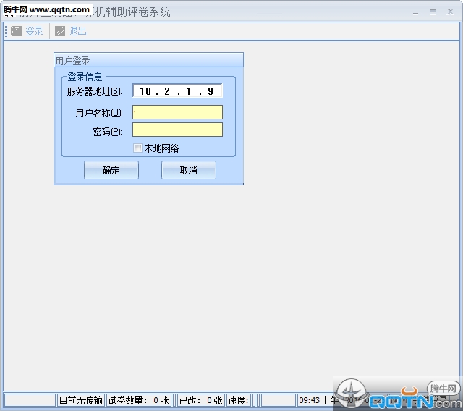Maximize the main application window

433,12
